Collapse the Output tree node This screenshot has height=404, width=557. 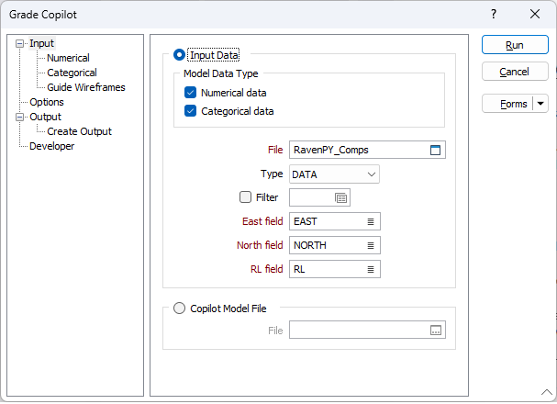click(20, 117)
